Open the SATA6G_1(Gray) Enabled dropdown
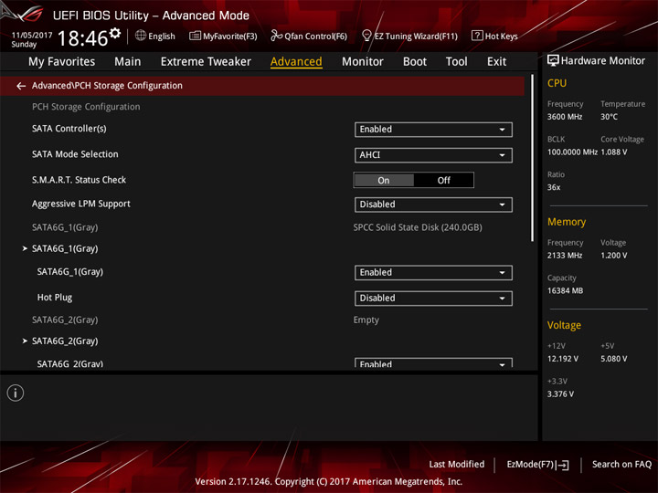This screenshot has width=658, height=493. (x=433, y=272)
